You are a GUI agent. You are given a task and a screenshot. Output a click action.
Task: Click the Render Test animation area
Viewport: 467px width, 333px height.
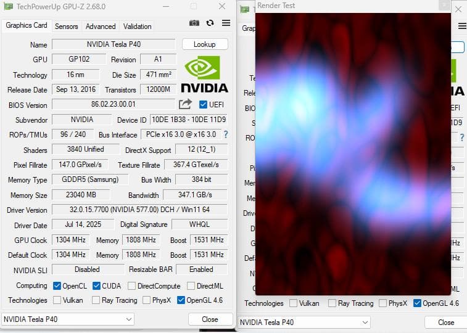click(353, 154)
